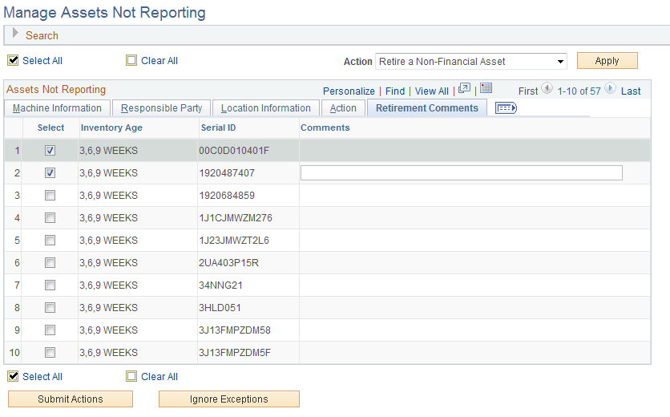Uncheck row 1 checkbox for 00C0D010401F
This screenshot has width=670, height=417.
point(50,151)
